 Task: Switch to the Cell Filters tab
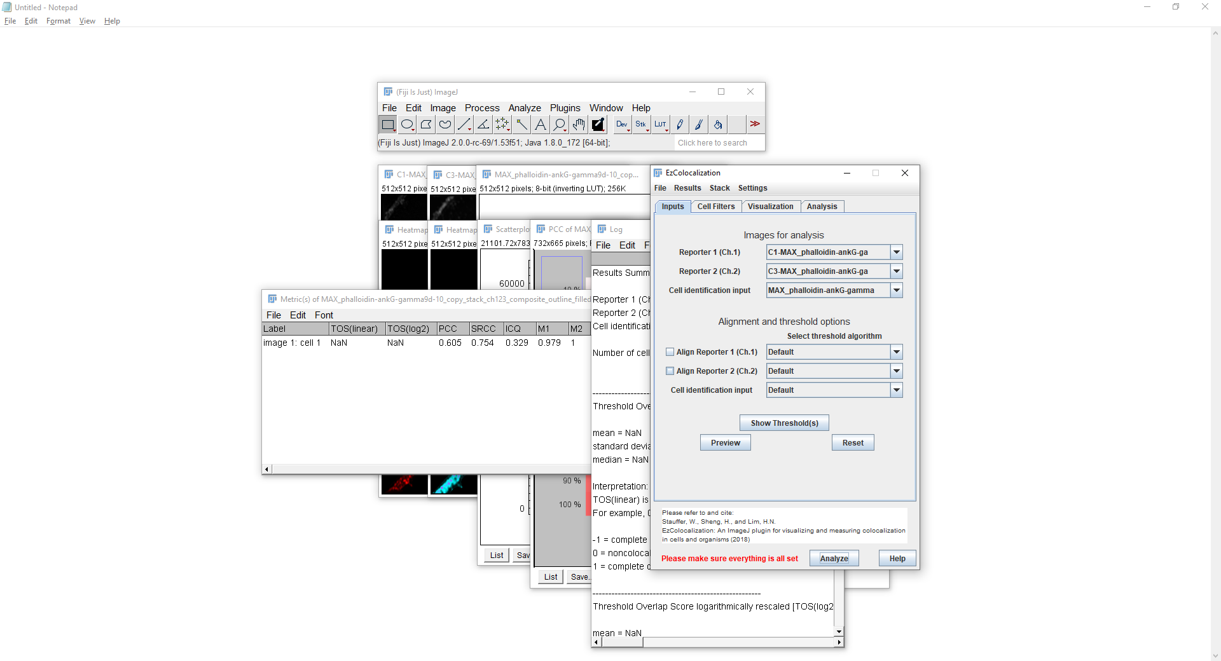tap(715, 207)
